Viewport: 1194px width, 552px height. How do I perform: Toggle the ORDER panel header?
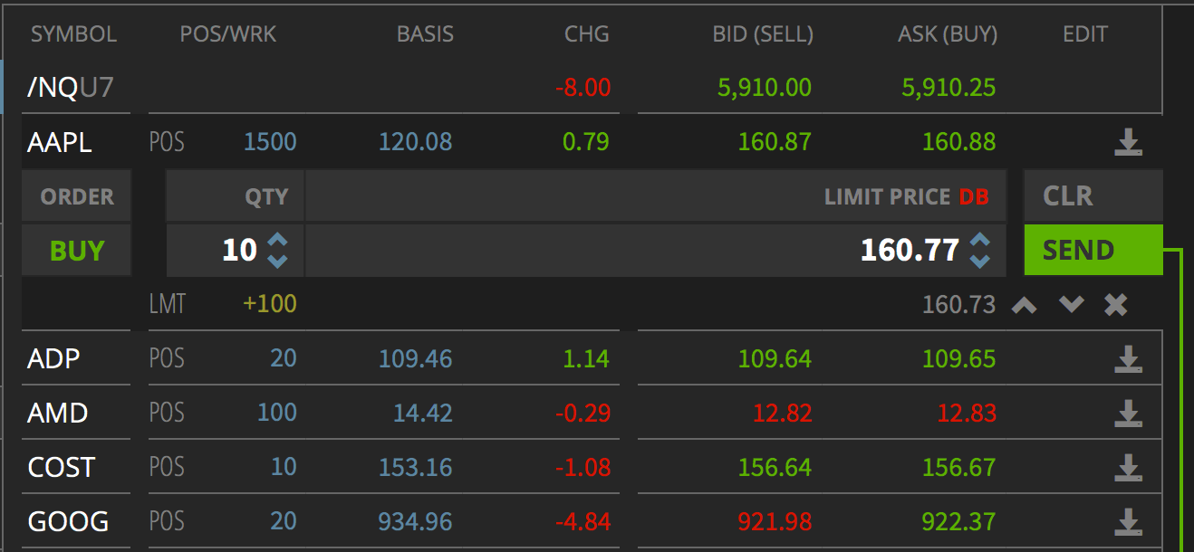(x=76, y=196)
